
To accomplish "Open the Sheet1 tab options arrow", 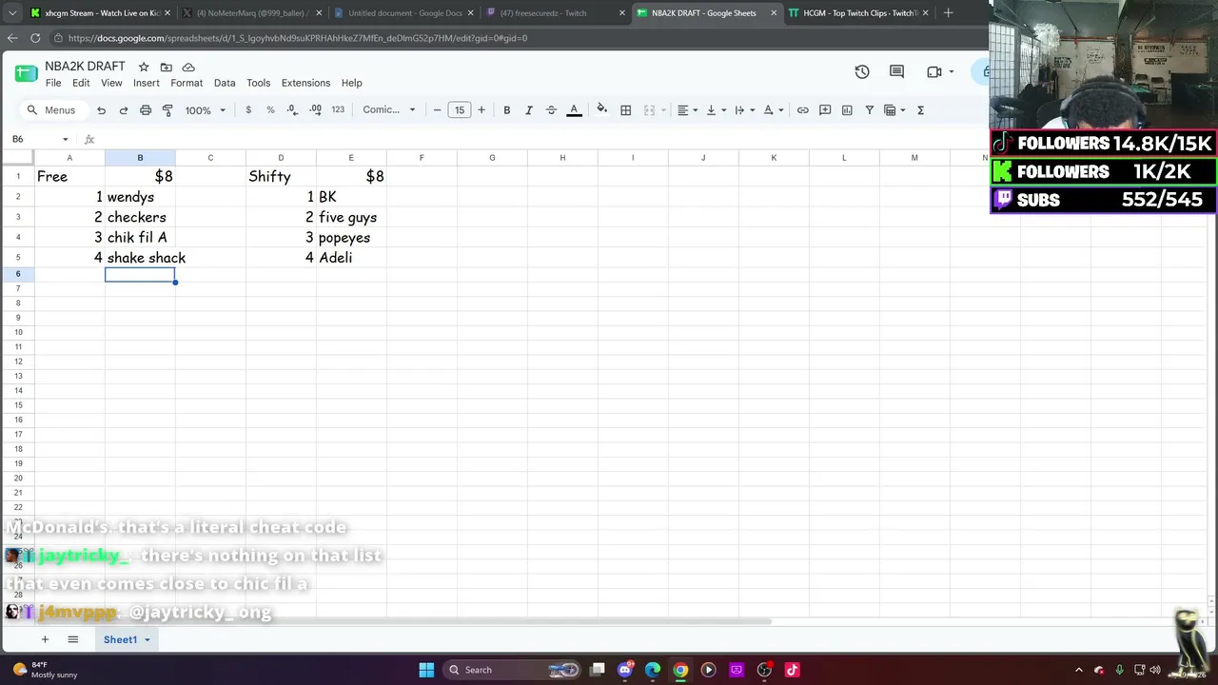I will (147, 640).
